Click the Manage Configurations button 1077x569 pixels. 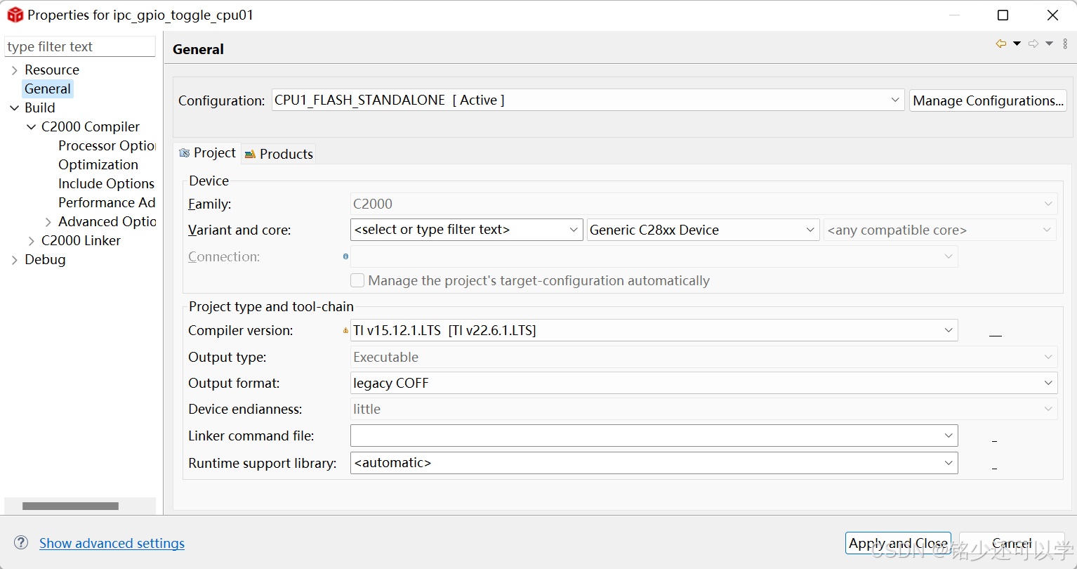(x=988, y=100)
